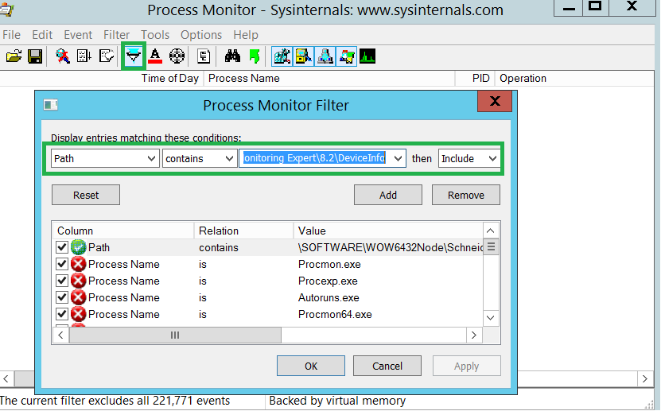Open a saved capture with the Open icon
Viewport: 661px width, 411px height.
(x=14, y=56)
